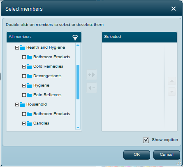Click the Cancel button
Viewport: 183px width, 167px height.
(167, 155)
